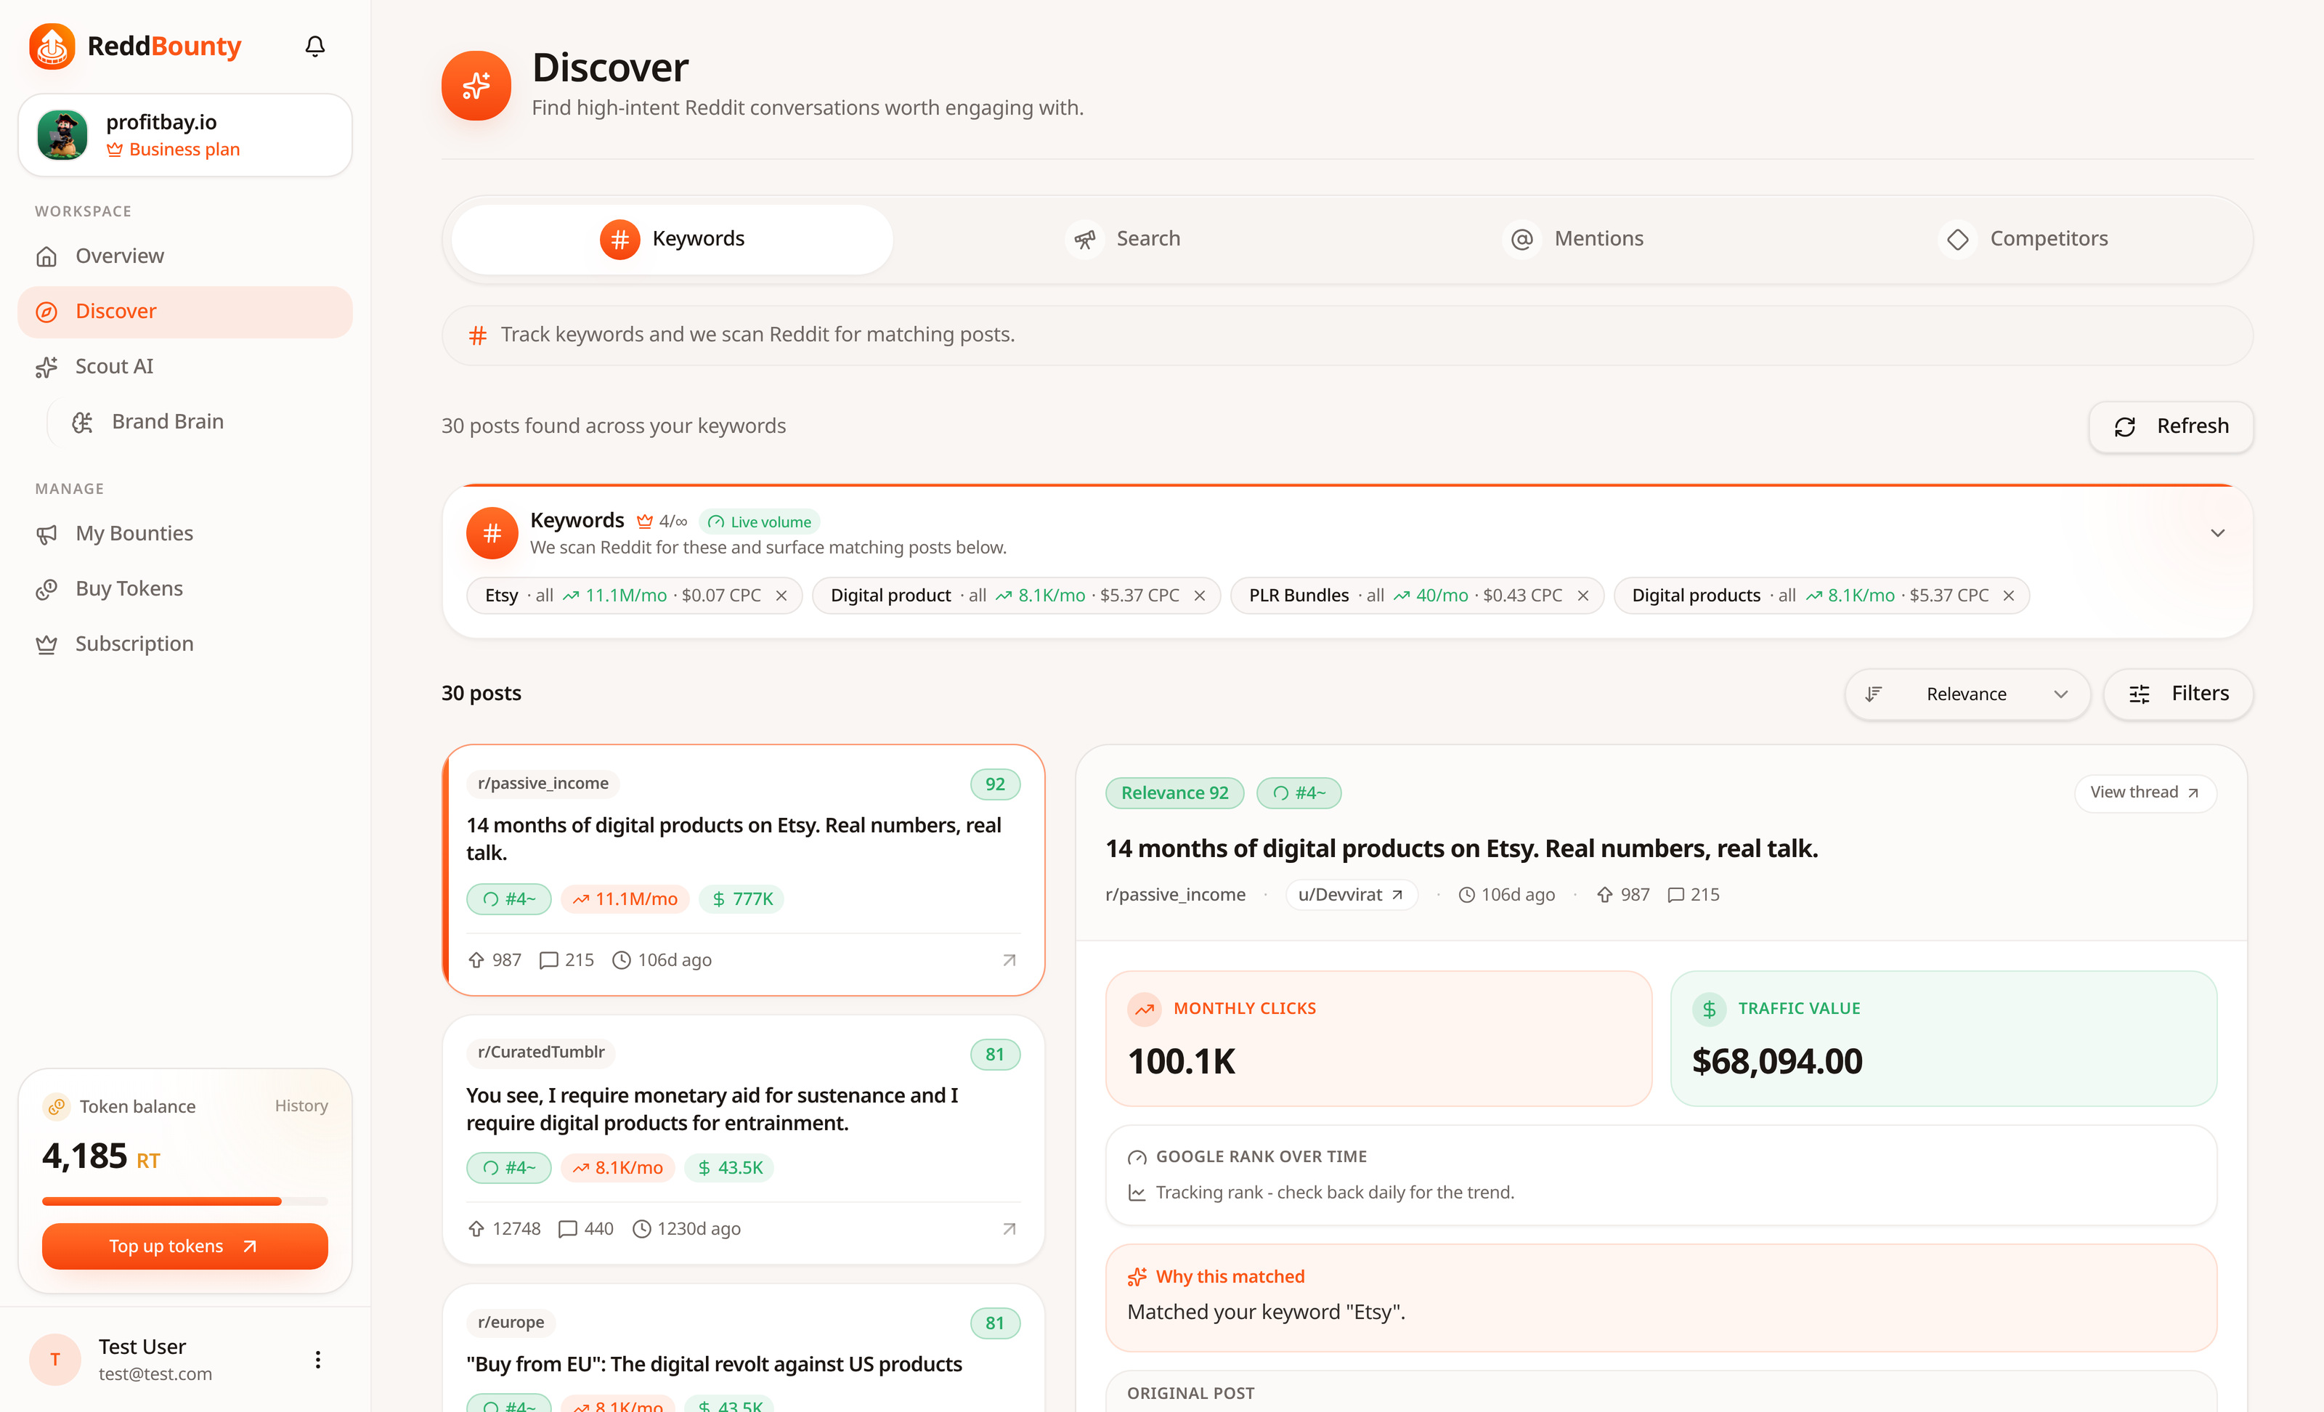Remove the Digital products keyword chip

pos(2009,596)
